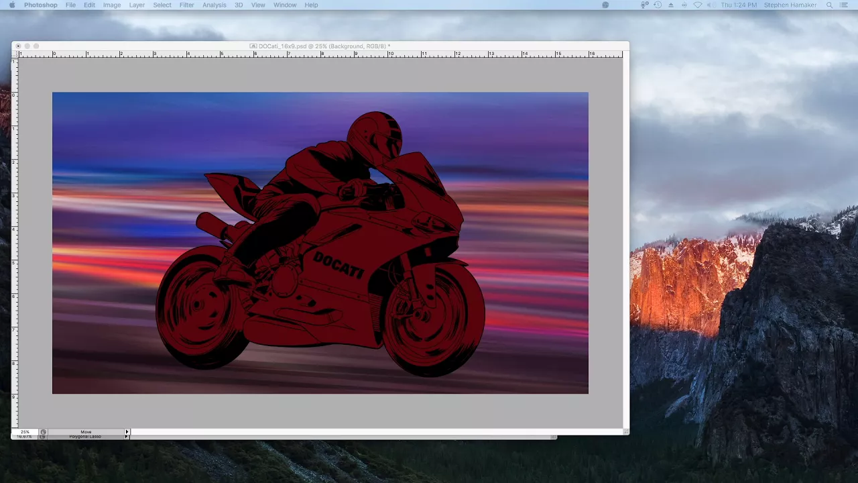The image size is (858, 483).
Task: Click the 25% zoom level field
Action: (x=25, y=432)
